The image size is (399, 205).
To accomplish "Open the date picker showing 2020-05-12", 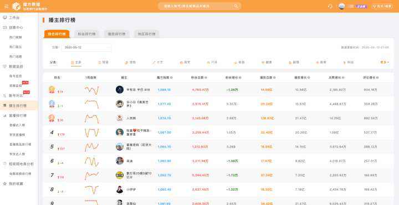I will pyautogui.click(x=86, y=47).
